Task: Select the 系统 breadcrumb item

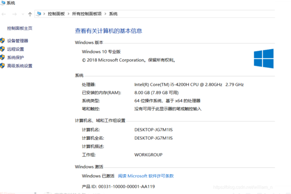Action: click(x=113, y=14)
